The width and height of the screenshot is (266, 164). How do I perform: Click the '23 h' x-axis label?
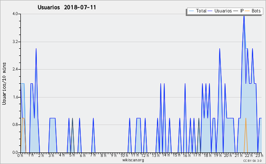tap(259, 156)
